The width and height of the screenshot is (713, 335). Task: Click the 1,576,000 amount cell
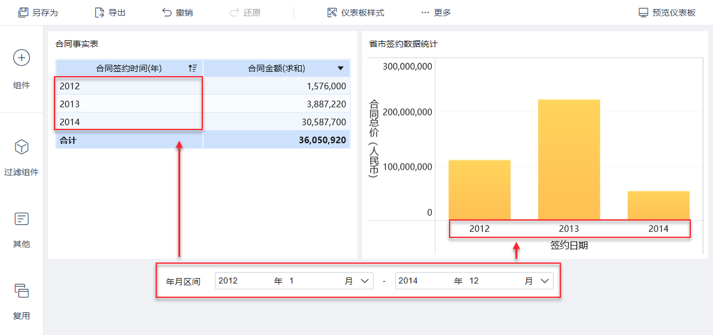click(x=277, y=86)
